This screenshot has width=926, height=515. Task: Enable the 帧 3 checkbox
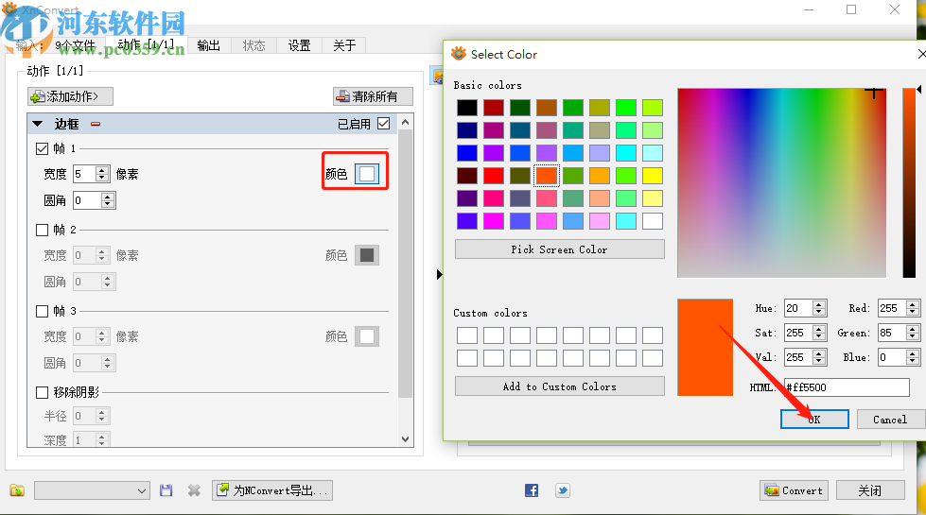click(42, 311)
